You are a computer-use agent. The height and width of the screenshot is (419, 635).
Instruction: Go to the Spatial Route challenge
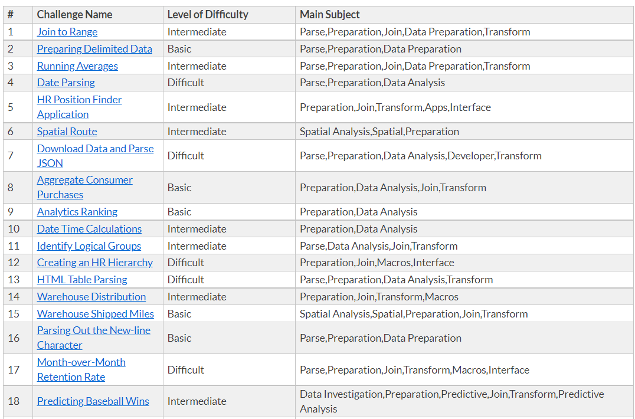point(67,132)
